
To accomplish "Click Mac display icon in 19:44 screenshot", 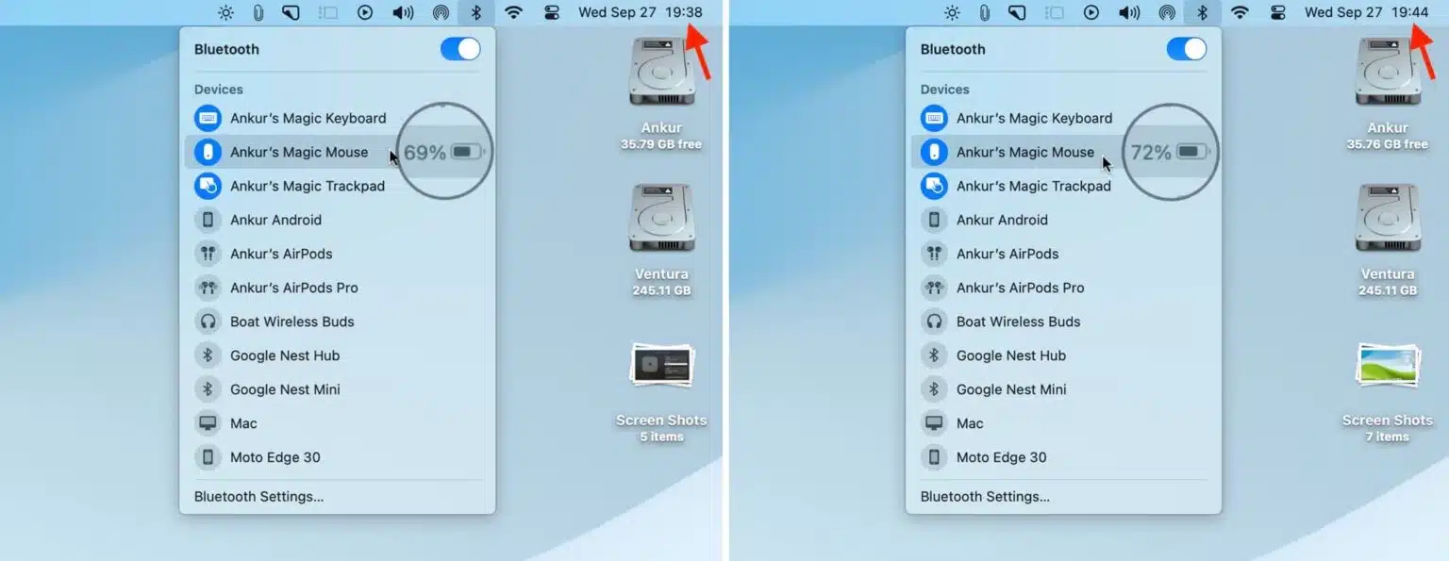I will (934, 423).
